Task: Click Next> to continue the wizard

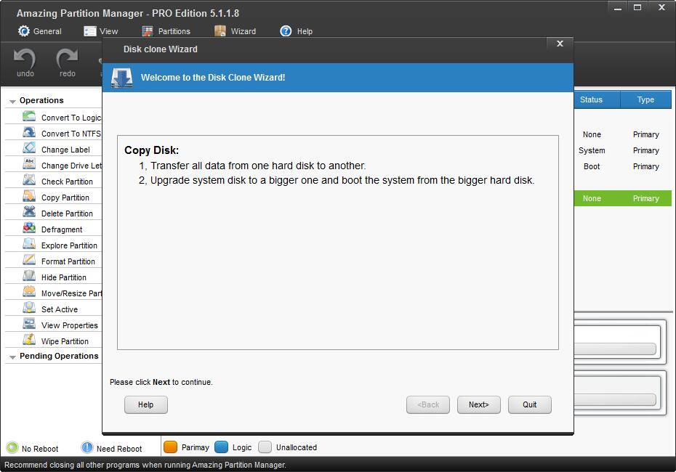Action: click(479, 404)
